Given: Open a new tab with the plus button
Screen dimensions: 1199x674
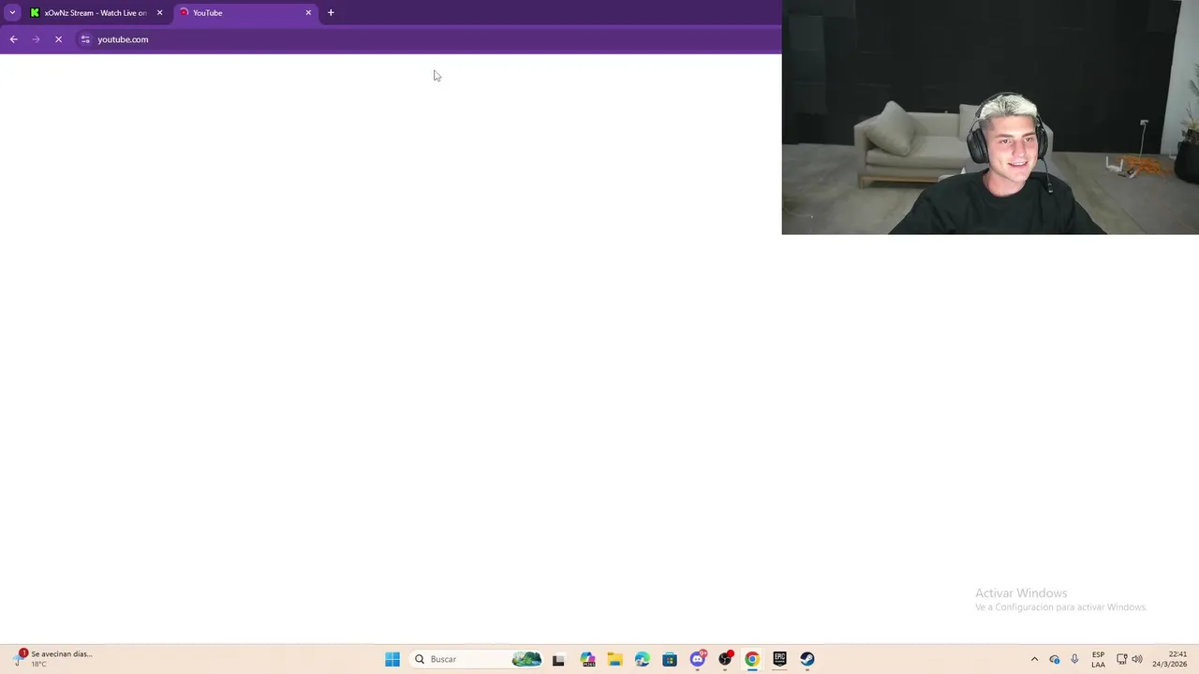Looking at the screenshot, I should 331,13.
